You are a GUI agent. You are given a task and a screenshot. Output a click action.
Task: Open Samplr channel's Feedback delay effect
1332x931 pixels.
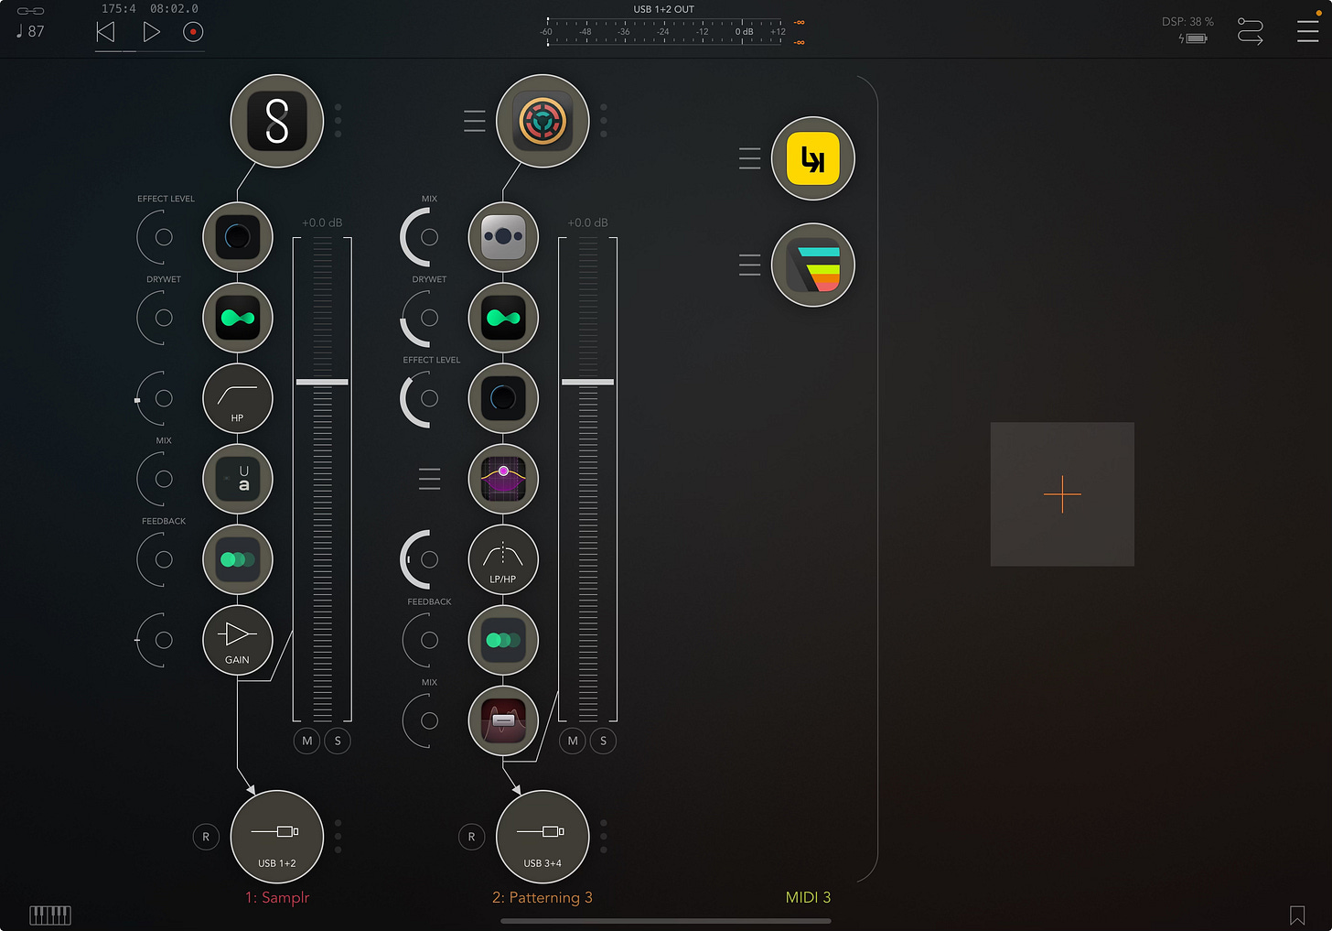(x=238, y=559)
